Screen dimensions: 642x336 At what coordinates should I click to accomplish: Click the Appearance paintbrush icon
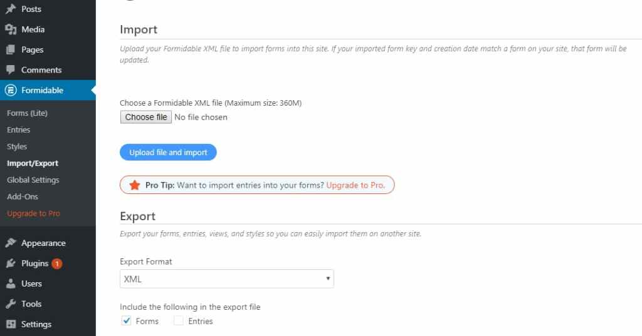pyautogui.click(x=11, y=243)
